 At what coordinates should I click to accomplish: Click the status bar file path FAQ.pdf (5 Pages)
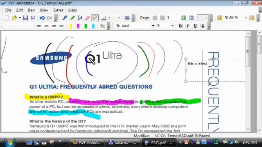(x=185, y=136)
